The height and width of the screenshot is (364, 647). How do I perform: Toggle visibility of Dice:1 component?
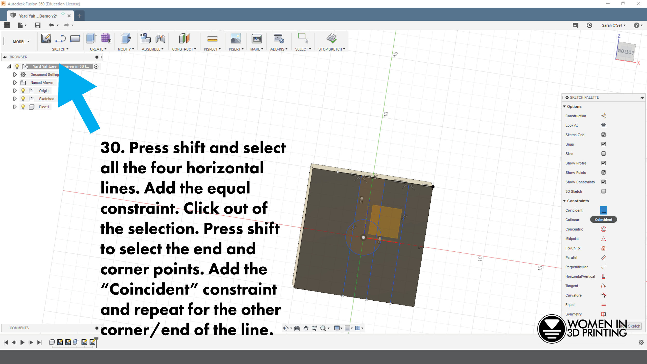pyautogui.click(x=23, y=107)
